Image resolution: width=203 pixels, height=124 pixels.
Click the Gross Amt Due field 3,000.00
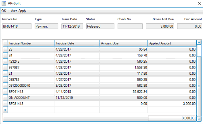tap(160, 26)
